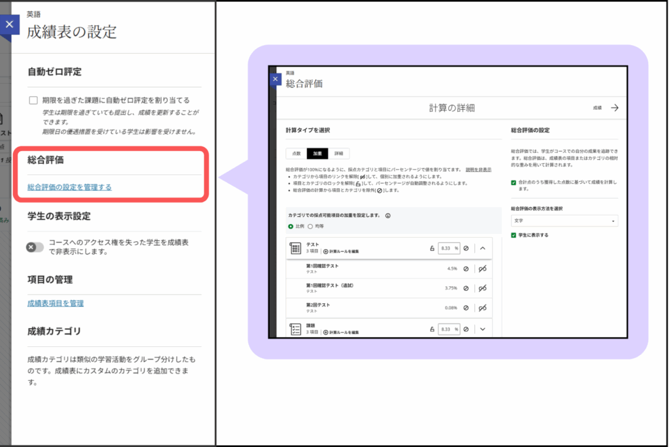Select the 均等 radio button

click(x=310, y=226)
